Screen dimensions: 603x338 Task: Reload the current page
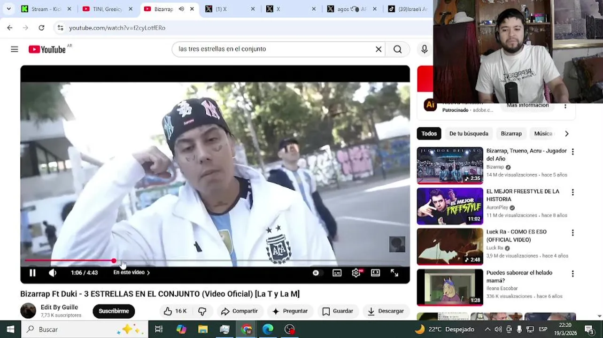tap(41, 28)
